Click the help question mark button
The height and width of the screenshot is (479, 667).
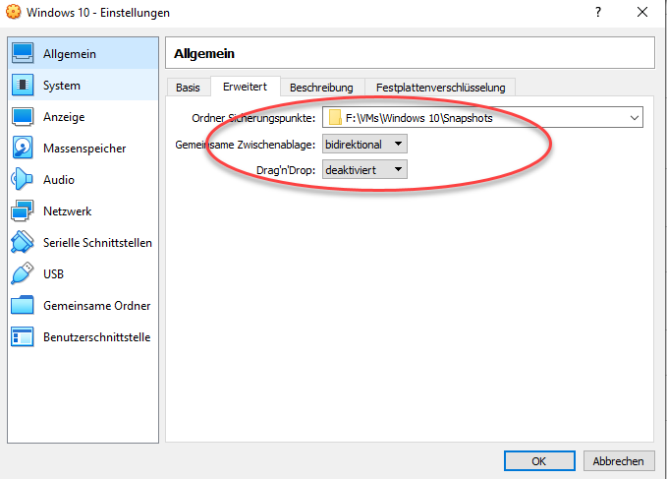[x=598, y=12]
